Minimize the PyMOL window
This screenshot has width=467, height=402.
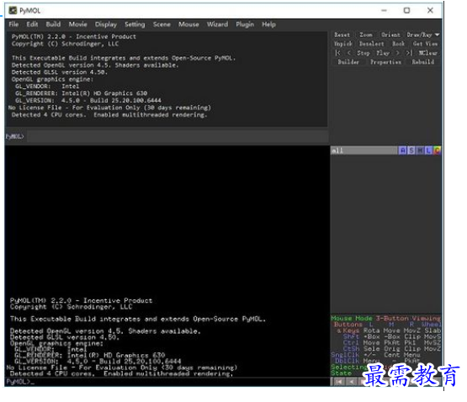coord(384,10)
